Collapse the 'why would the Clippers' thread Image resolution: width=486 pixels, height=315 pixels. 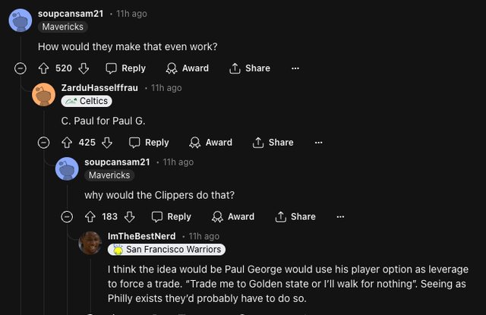click(67, 216)
